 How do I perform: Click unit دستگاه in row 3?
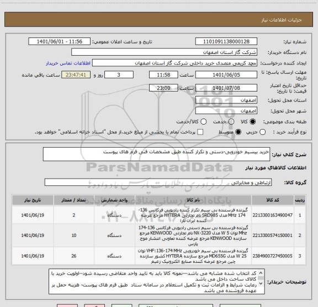[x=114, y=256]
